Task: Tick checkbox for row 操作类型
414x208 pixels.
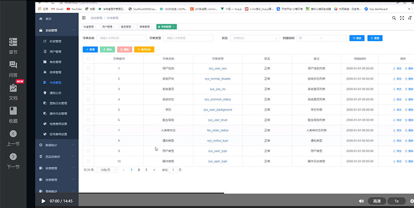Action: (88, 161)
